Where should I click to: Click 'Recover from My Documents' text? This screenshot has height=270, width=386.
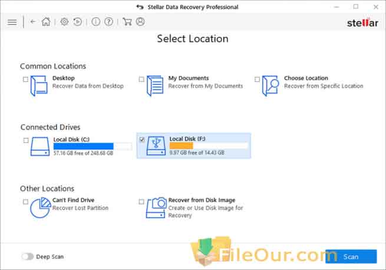coord(206,86)
